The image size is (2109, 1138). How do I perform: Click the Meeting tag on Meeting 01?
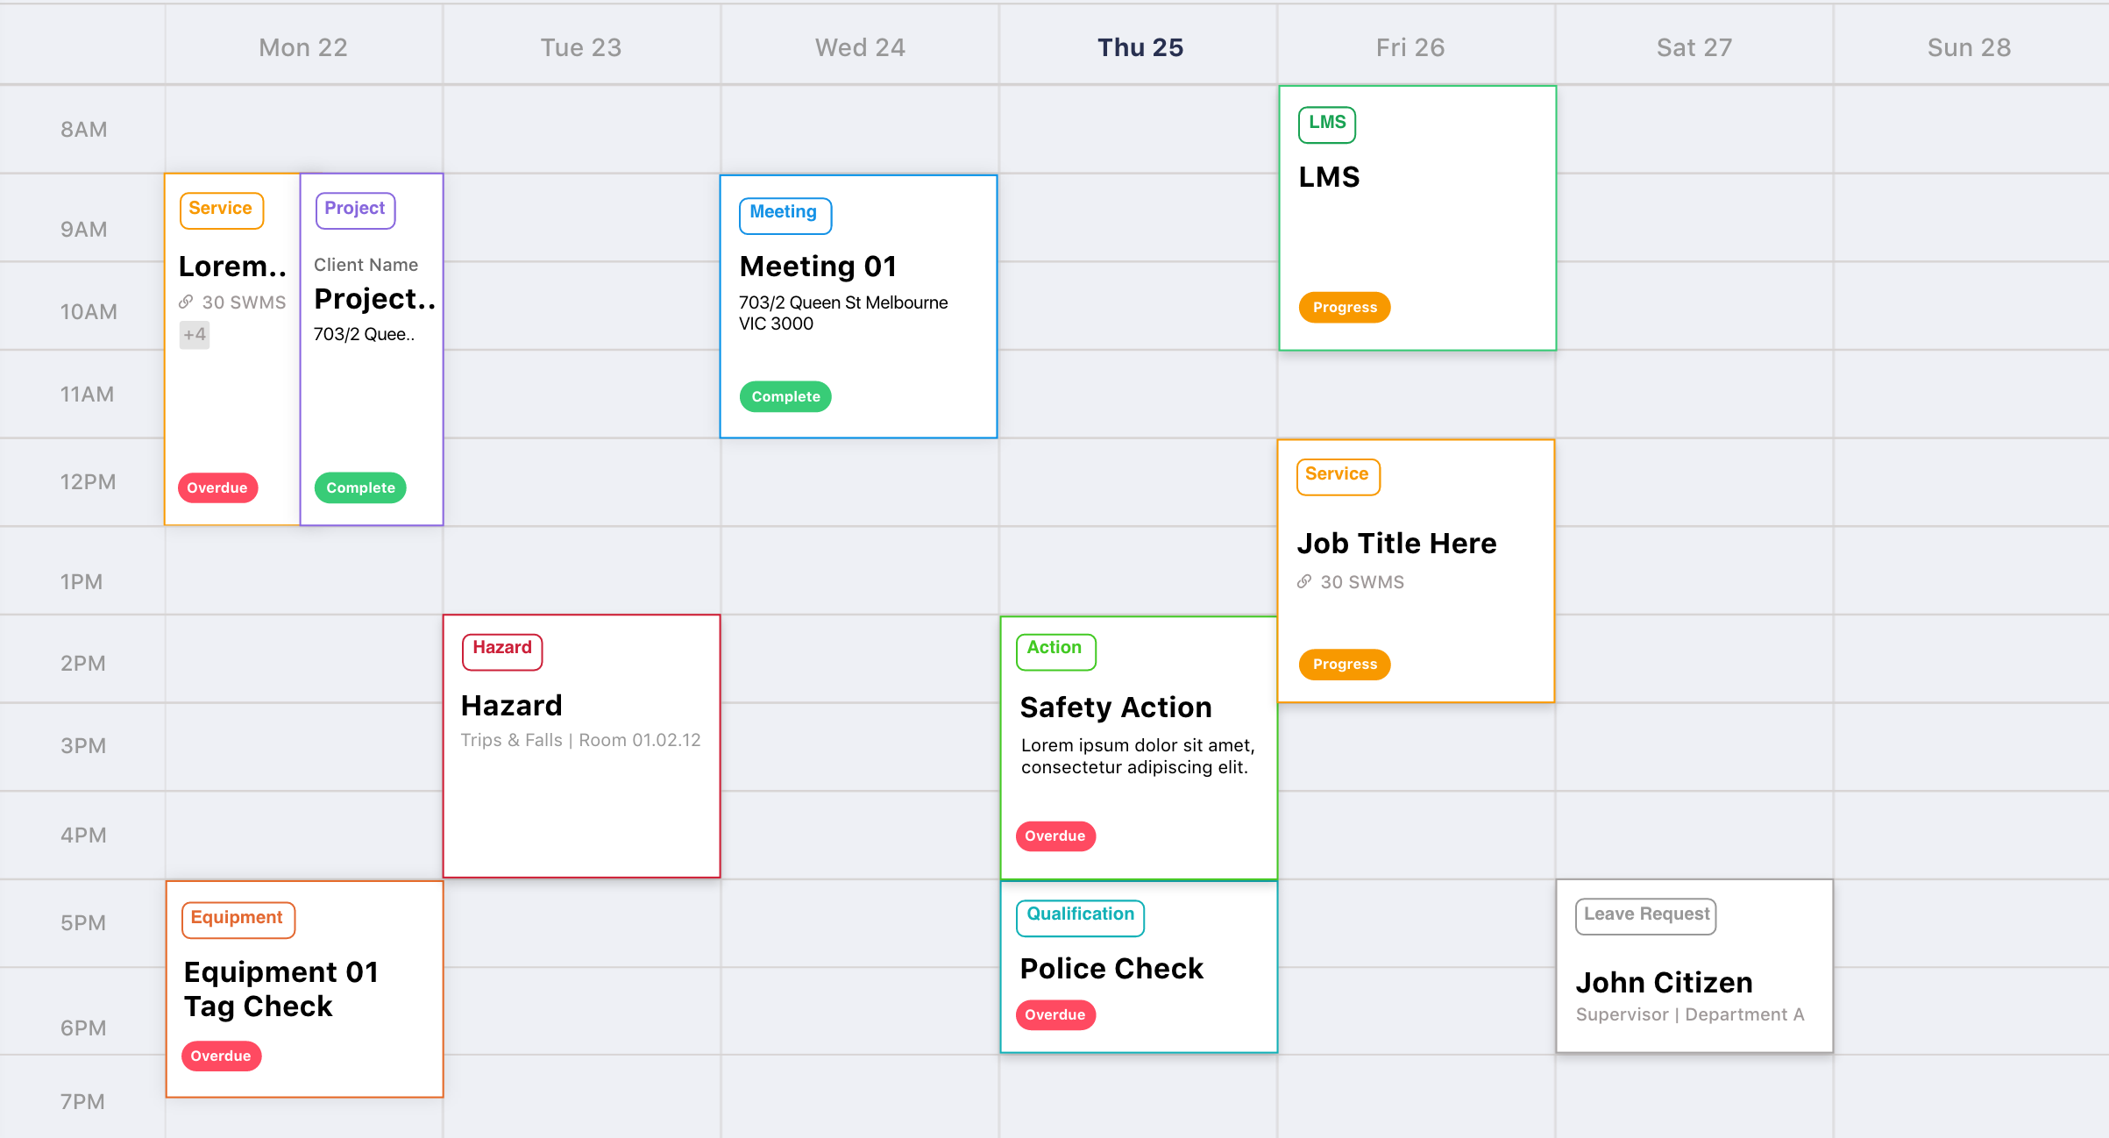point(784,213)
